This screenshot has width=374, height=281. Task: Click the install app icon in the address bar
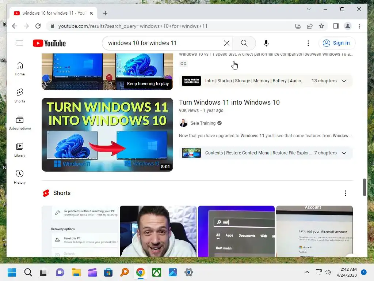(298, 26)
